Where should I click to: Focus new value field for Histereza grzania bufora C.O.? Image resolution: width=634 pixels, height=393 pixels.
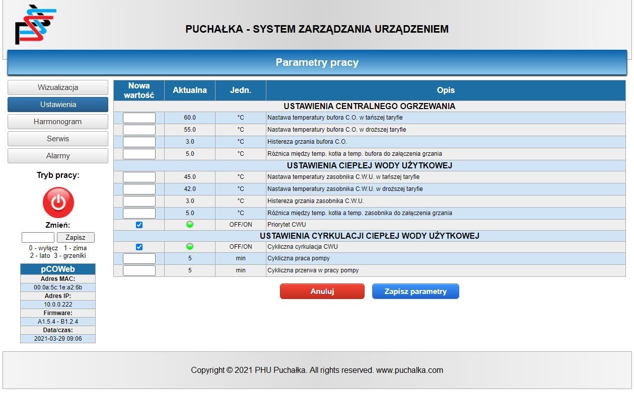[x=139, y=142]
